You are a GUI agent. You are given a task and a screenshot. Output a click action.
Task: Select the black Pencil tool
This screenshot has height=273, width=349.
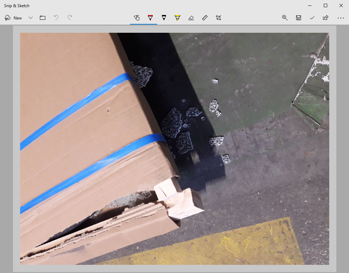(164, 18)
